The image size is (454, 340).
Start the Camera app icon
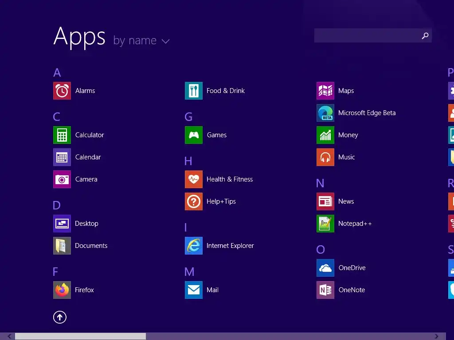62,179
